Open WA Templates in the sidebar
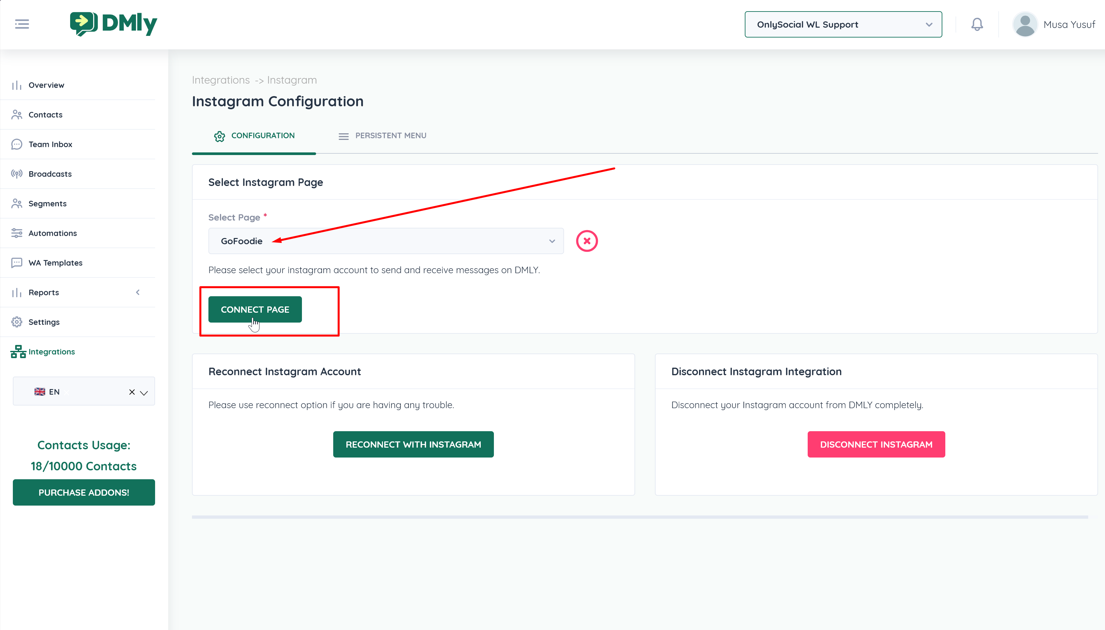This screenshot has width=1105, height=630. click(55, 263)
